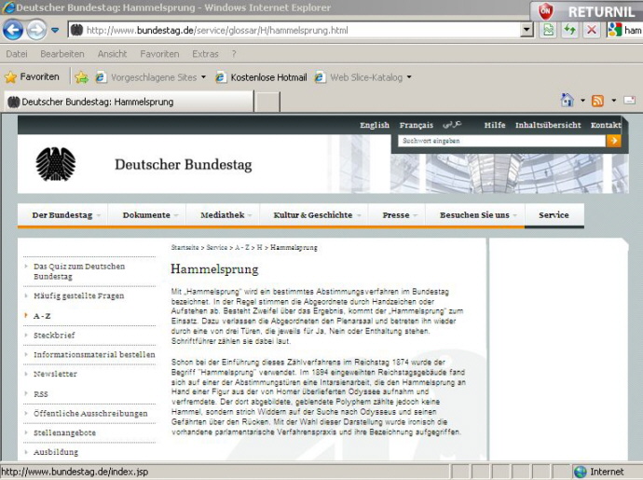Click the RSS feeds icon in command bar

pos(597,101)
